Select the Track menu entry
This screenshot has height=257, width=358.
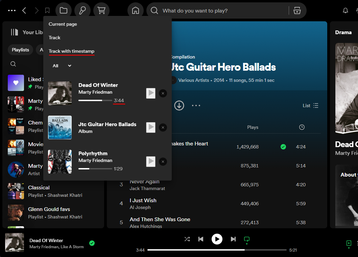[x=54, y=38]
